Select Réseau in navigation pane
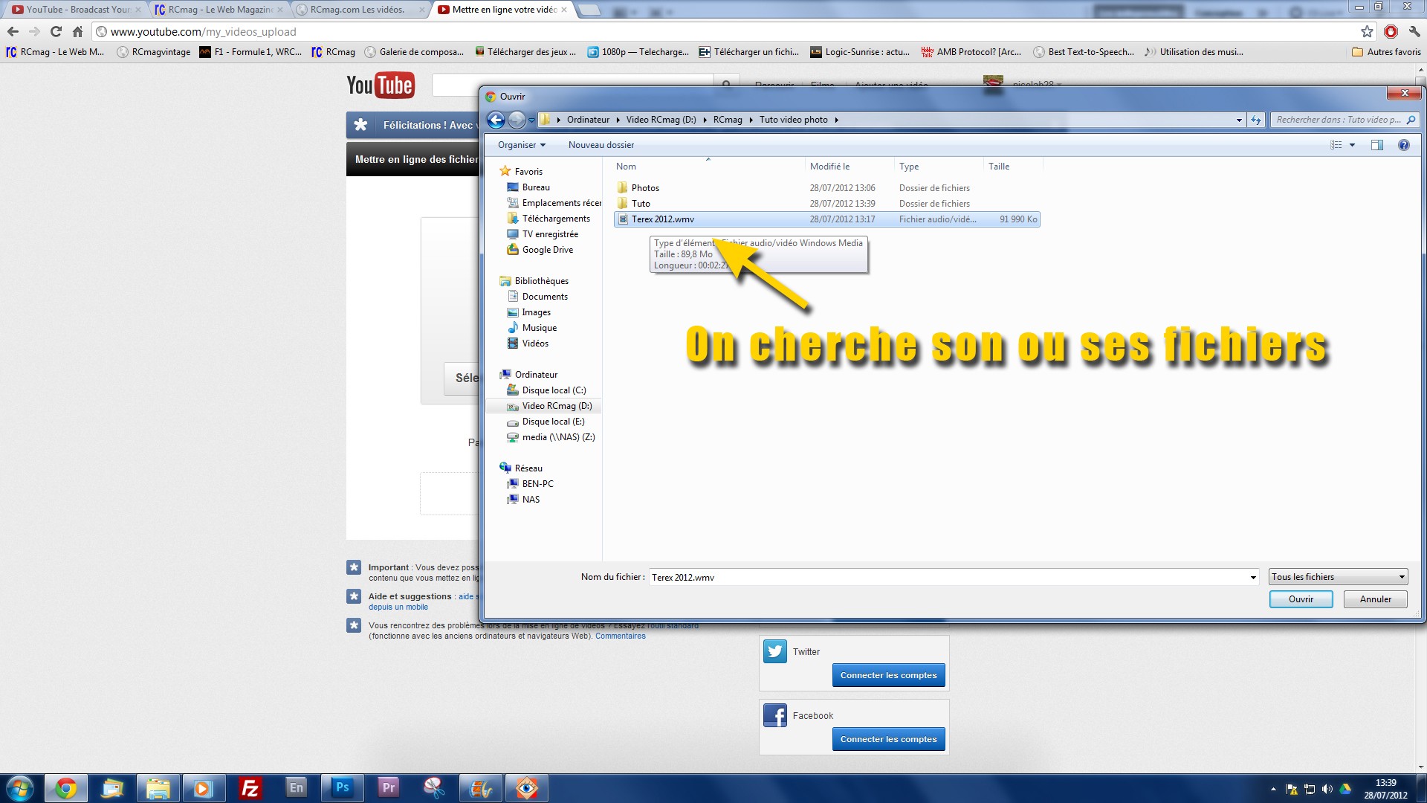 (528, 468)
